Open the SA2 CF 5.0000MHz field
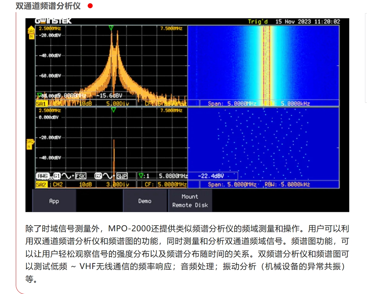 (166, 184)
